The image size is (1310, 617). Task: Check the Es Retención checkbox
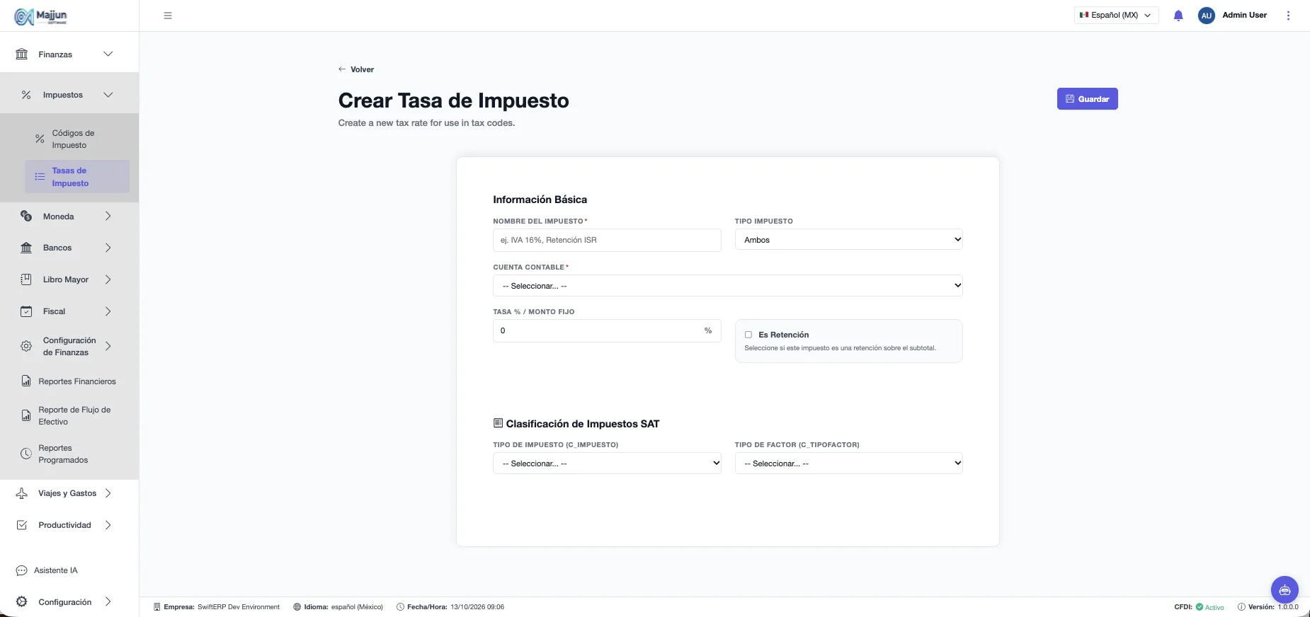748,335
